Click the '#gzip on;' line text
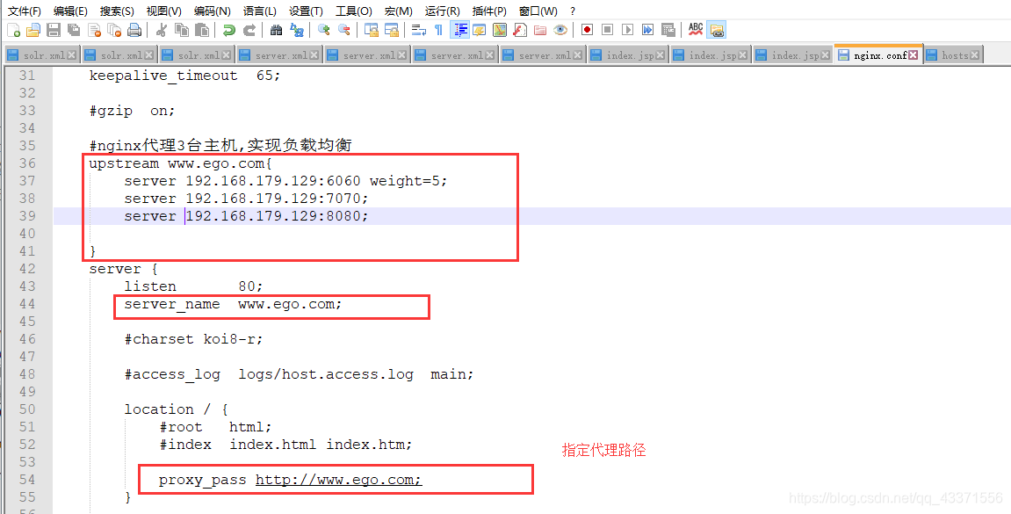 132,111
